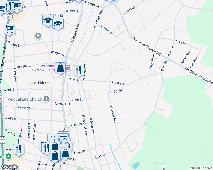
Task: Click the Sarah Ave street label
Action: coord(186,57)
